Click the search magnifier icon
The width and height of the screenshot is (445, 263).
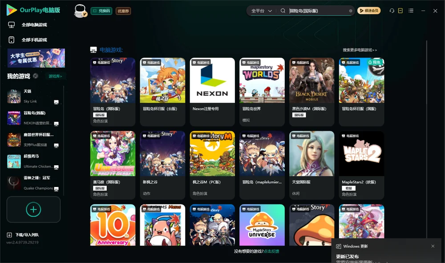pos(283,11)
